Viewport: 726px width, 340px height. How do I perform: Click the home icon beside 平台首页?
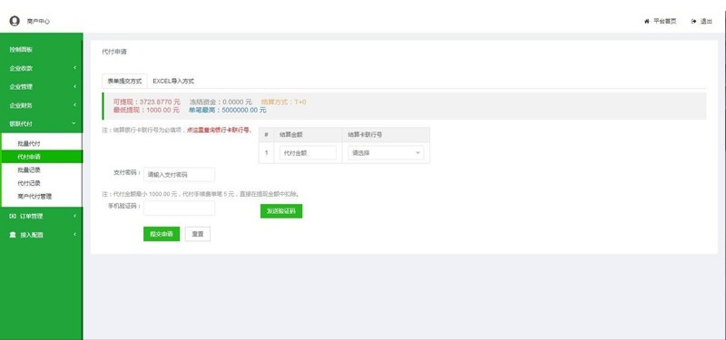646,21
